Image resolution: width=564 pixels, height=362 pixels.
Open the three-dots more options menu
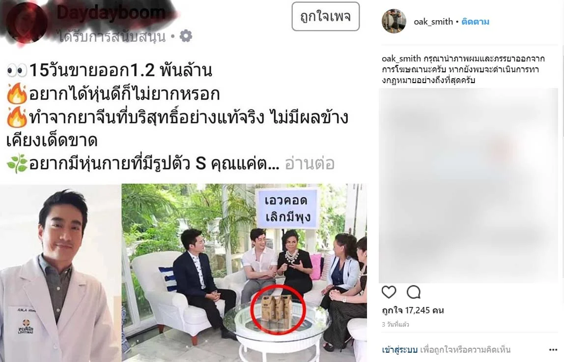coord(553,350)
